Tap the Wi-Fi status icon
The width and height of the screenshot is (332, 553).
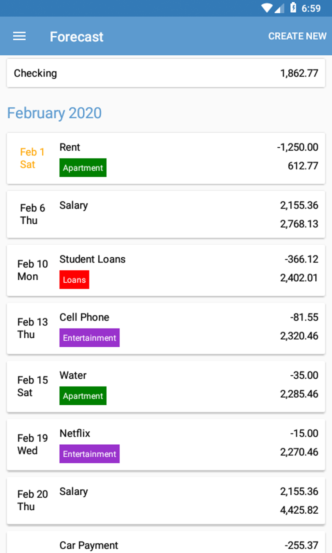267,8
